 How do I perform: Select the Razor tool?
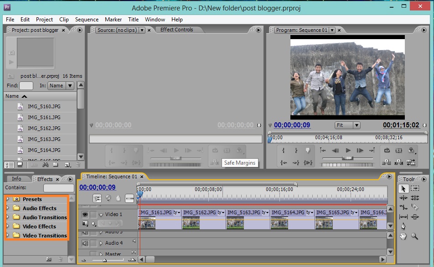[415, 207]
